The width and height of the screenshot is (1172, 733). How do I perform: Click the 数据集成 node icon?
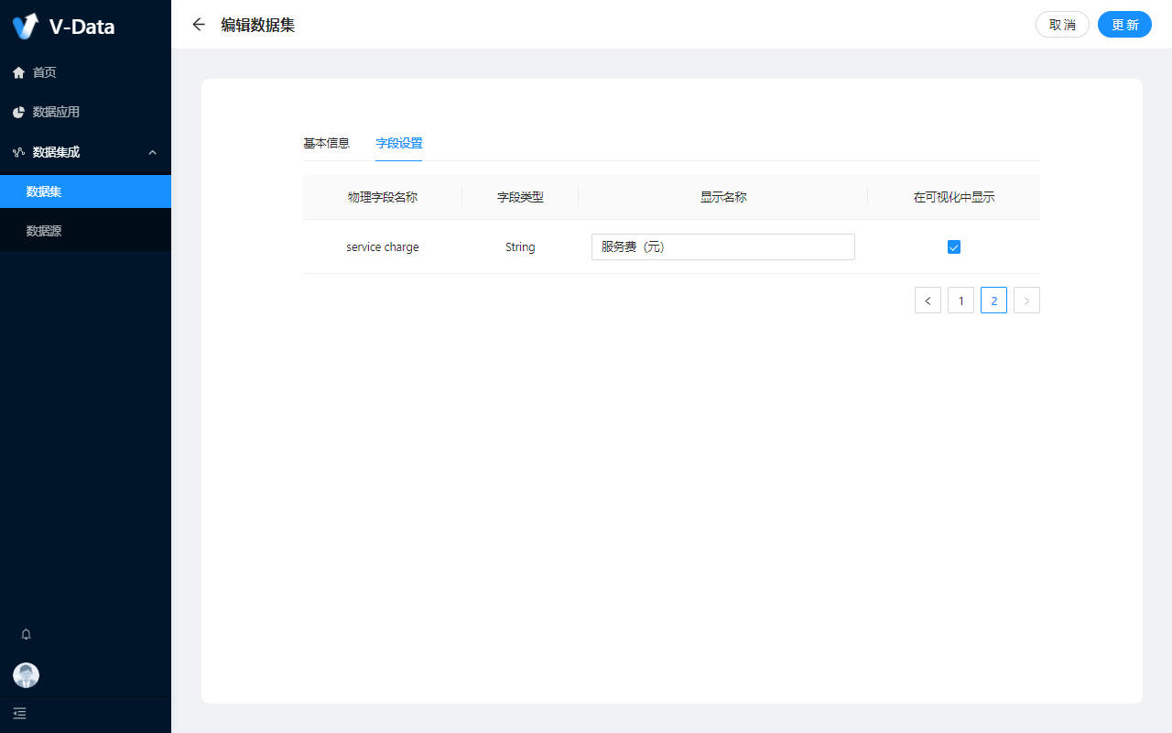click(x=18, y=152)
